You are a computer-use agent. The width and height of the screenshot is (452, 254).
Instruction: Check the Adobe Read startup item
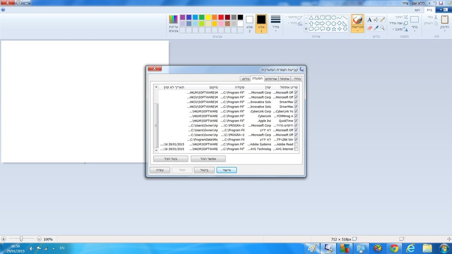[x=296, y=144]
